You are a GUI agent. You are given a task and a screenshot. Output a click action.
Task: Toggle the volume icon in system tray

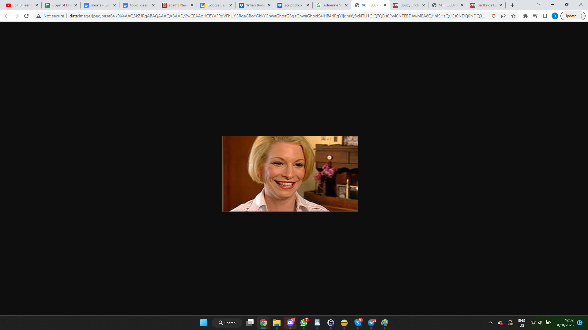pos(541,323)
